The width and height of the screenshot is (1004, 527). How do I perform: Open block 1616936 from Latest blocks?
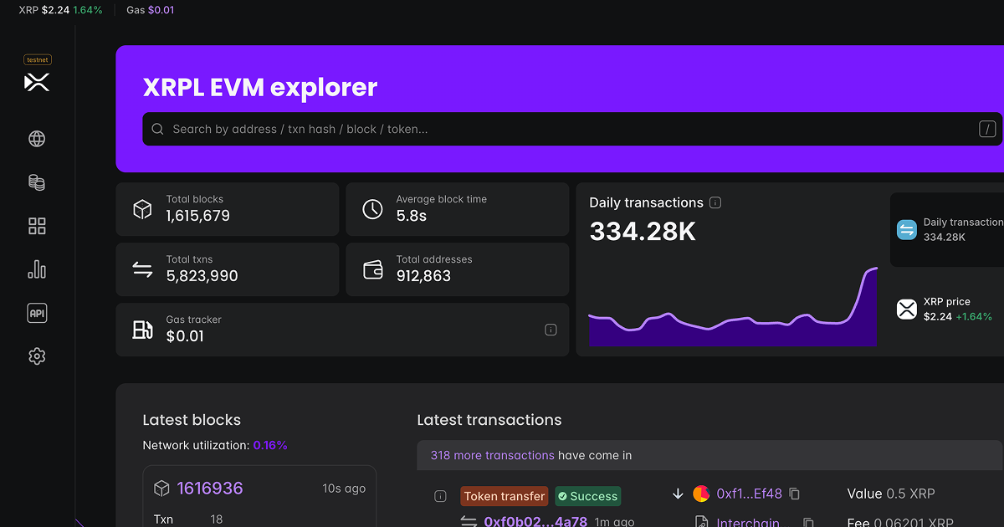tap(207, 488)
